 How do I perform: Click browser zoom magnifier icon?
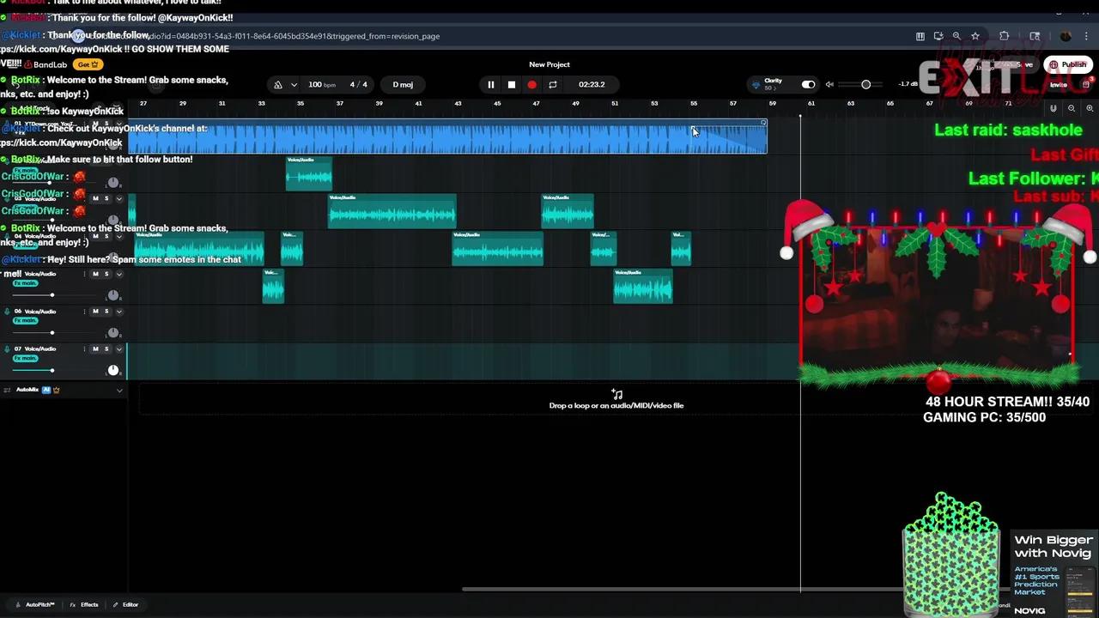[956, 36]
